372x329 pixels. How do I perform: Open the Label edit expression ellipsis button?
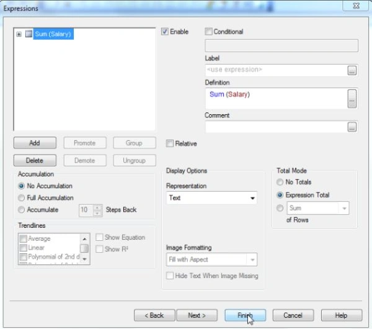coord(352,71)
